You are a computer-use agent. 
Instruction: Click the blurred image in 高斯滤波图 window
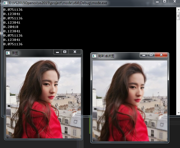click(130, 101)
